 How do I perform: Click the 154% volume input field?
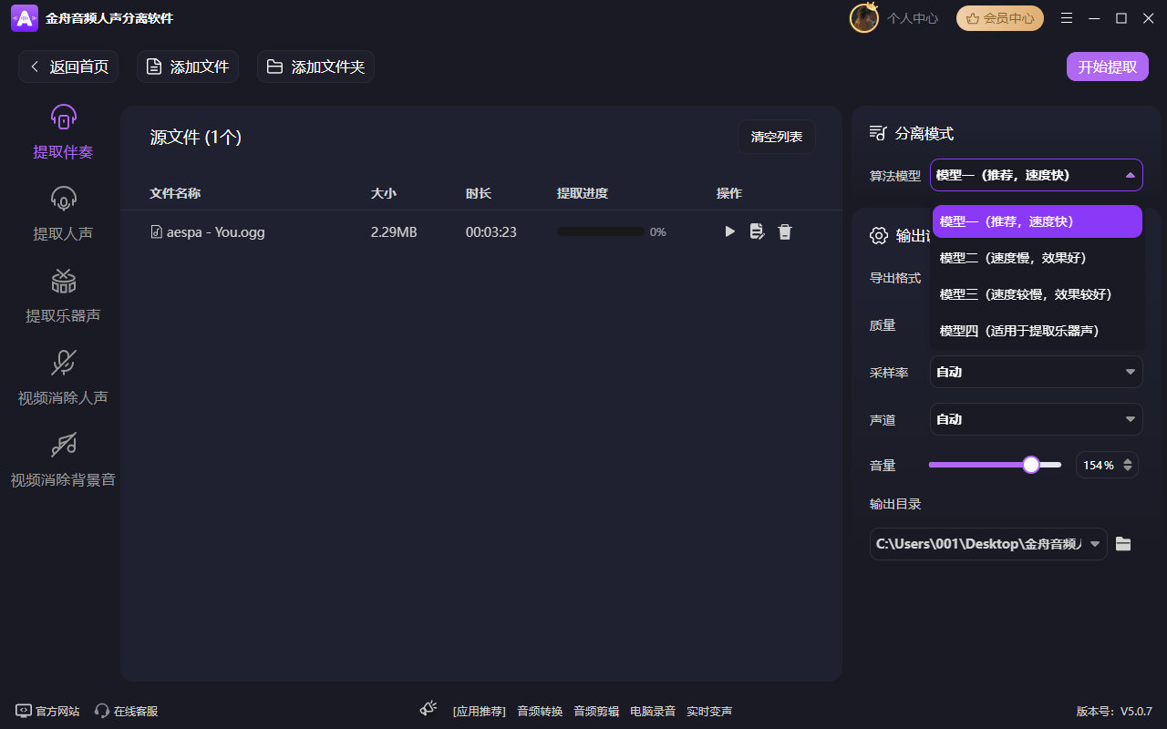[x=1101, y=465]
